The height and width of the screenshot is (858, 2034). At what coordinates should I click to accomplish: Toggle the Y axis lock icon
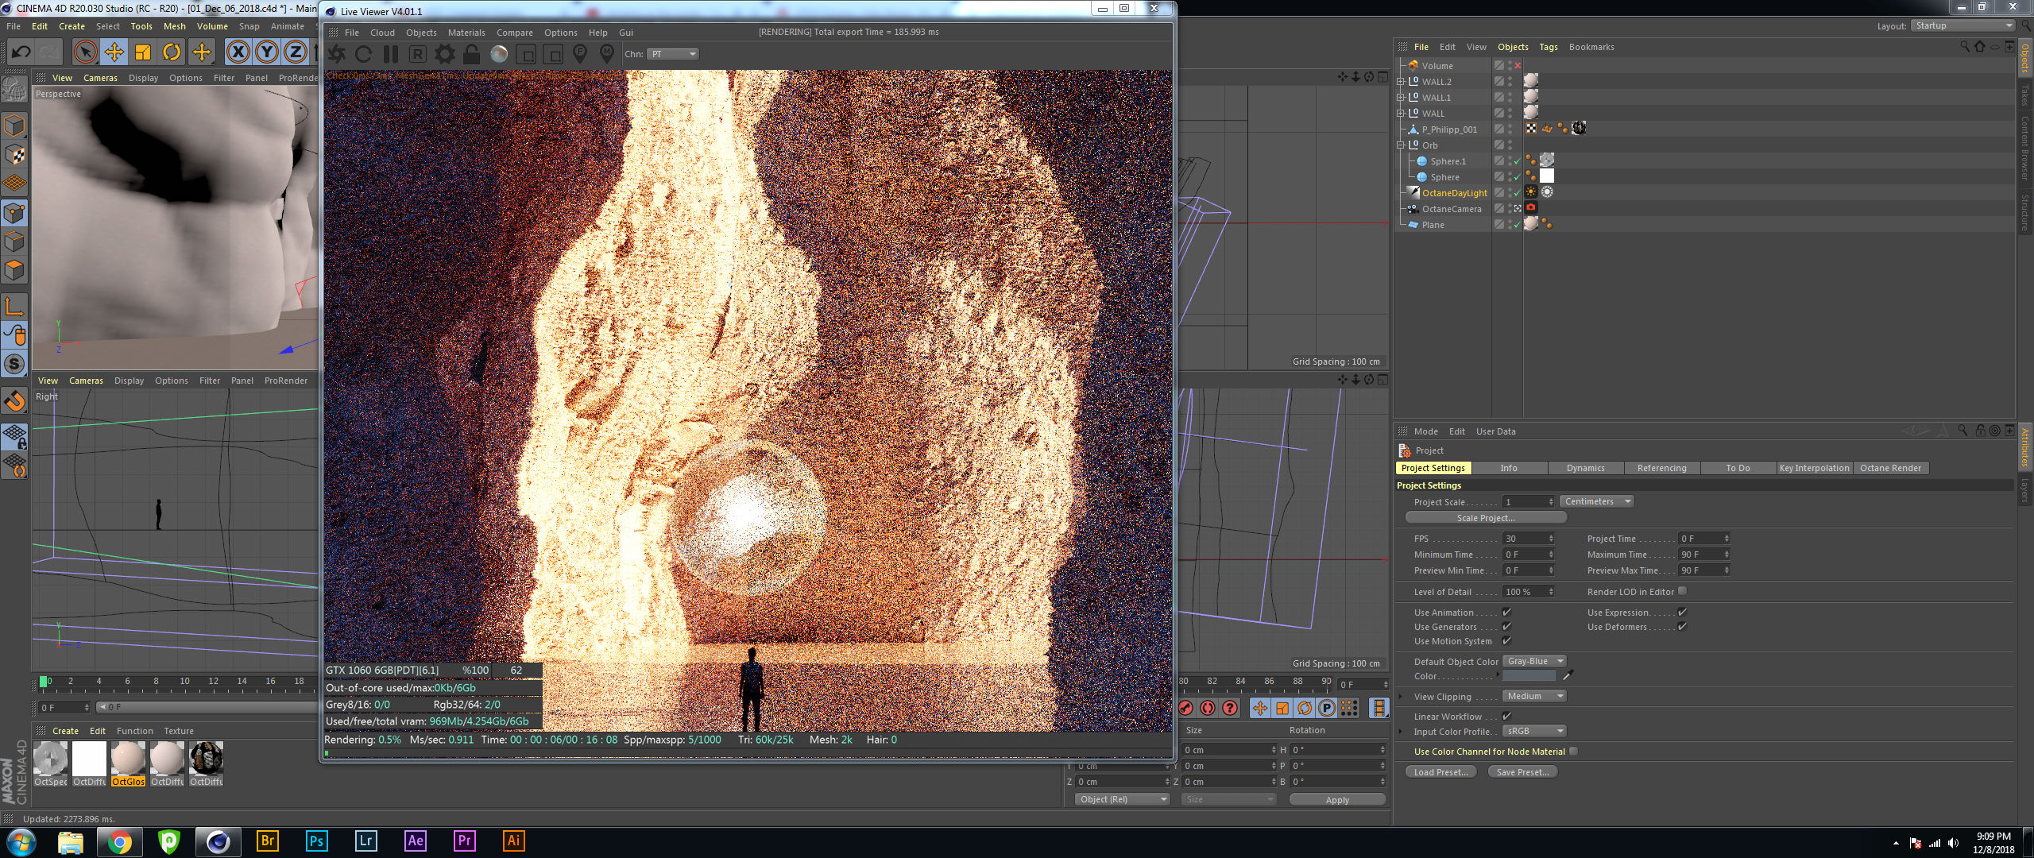pos(267,52)
